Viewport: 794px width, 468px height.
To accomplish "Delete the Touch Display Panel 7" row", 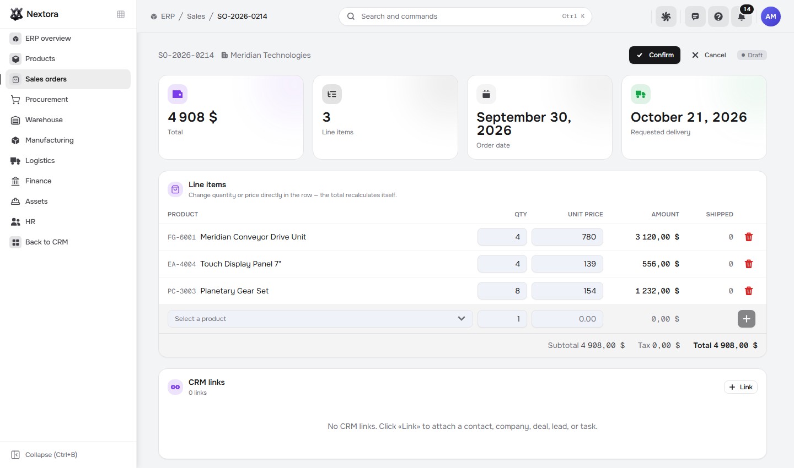I will point(749,264).
